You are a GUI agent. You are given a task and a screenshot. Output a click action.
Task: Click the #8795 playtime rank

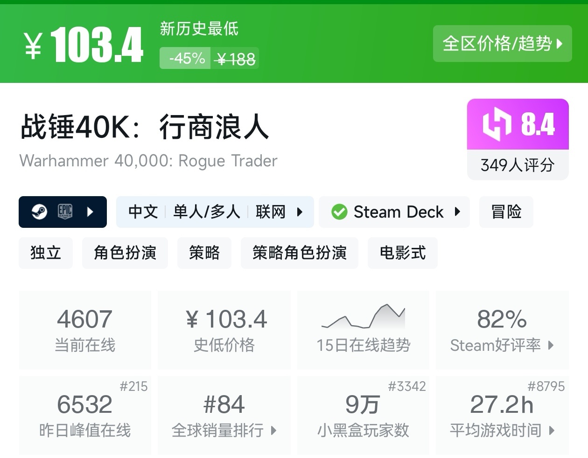[546, 386]
